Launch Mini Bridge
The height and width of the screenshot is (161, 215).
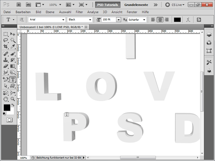tap(28, 5)
